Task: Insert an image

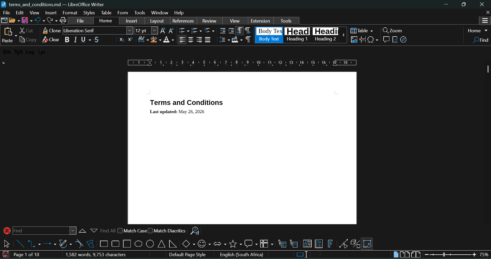Action: 354,40
